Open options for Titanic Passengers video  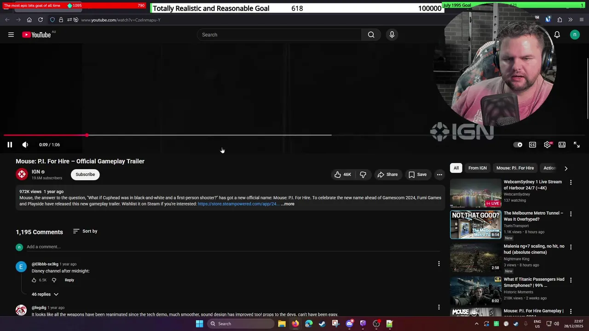pyautogui.click(x=571, y=280)
